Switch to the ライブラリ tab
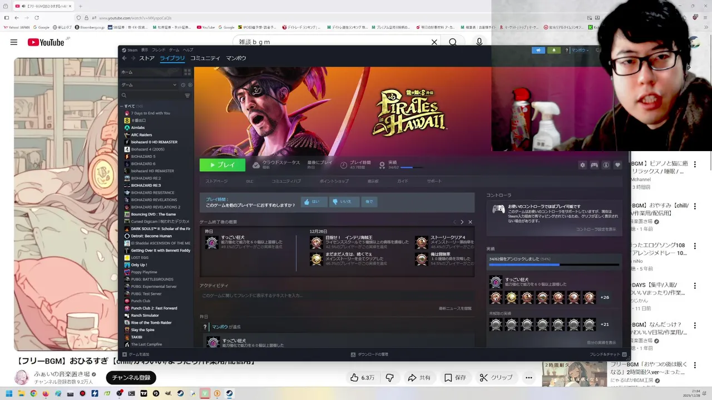 click(x=172, y=58)
